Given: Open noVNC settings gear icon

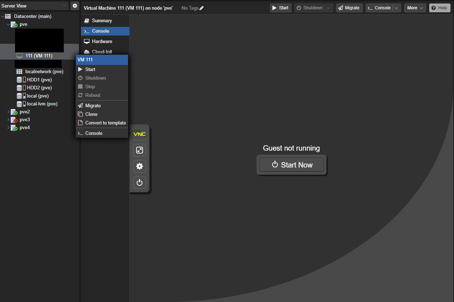Looking at the screenshot, I should coord(139,166).
